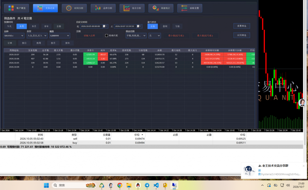
Task: Close the 老王技术交流分享群 notification
Action: 304,166
